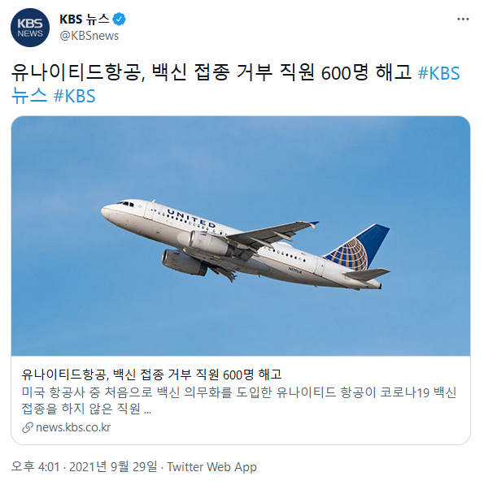Click the UNITED lettering on the fuselage
The height and width of the screenshot is (485, 484).
191,219
